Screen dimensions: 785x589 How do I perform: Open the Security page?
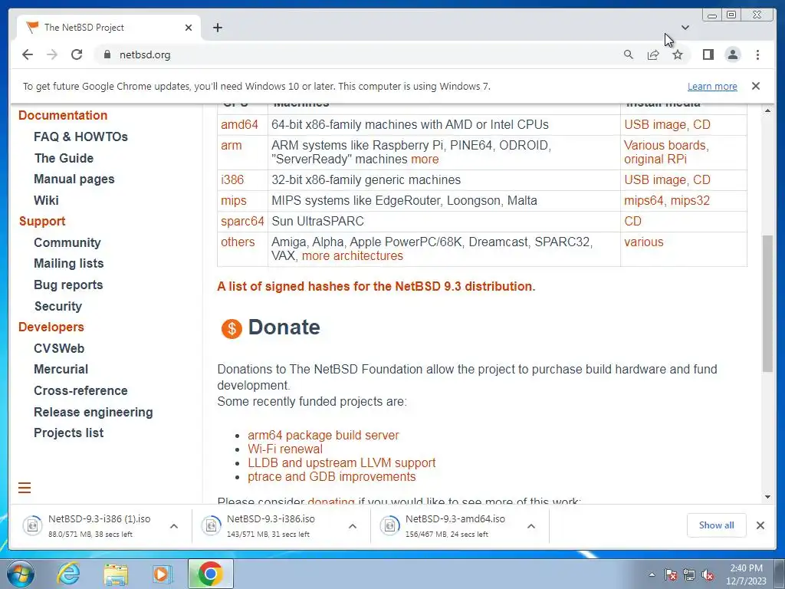click(58, 306)
